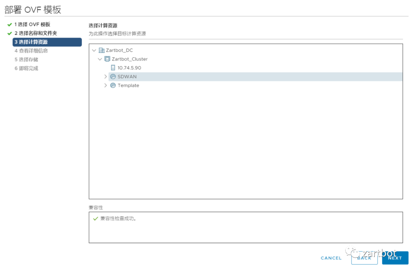Click the 兼容性检查成功 message

(118, 218)
